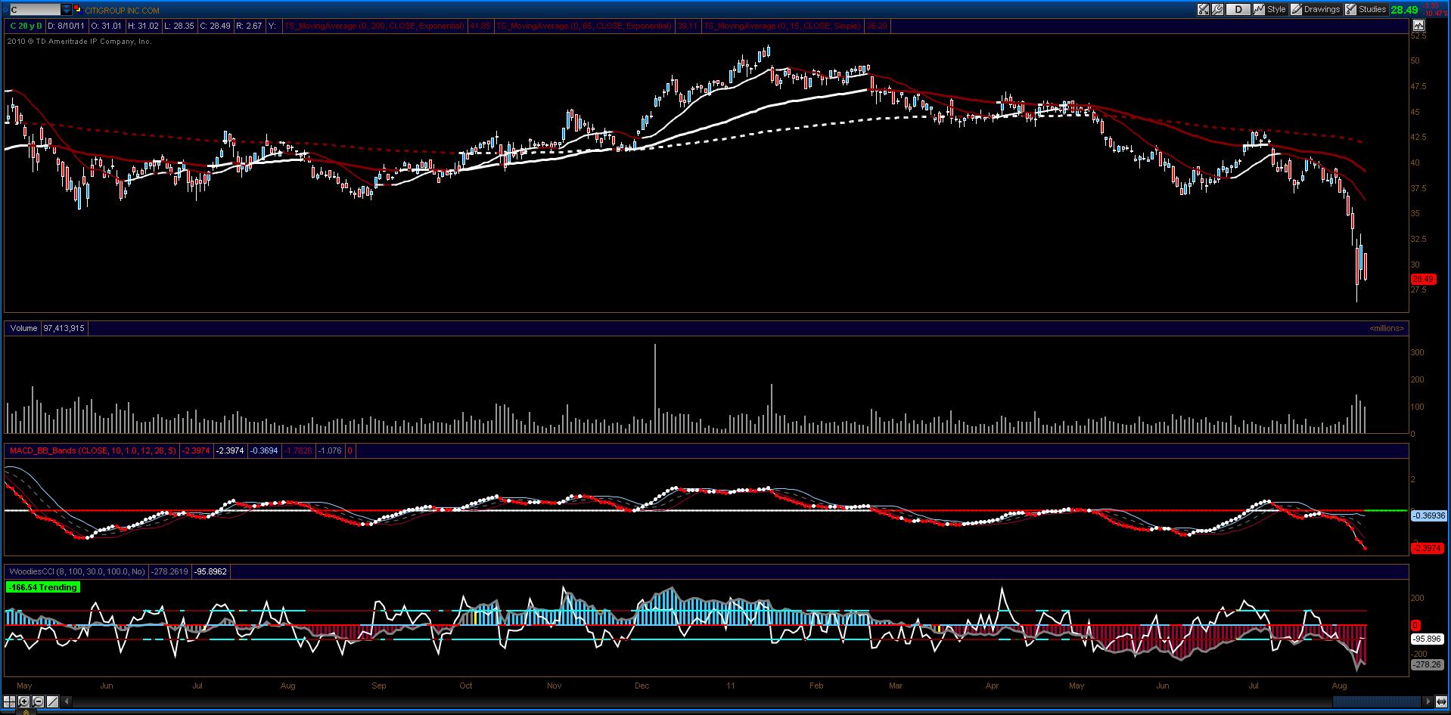Open the Drawings menu
1451x715 pixels.
(x=1315, y=10)
